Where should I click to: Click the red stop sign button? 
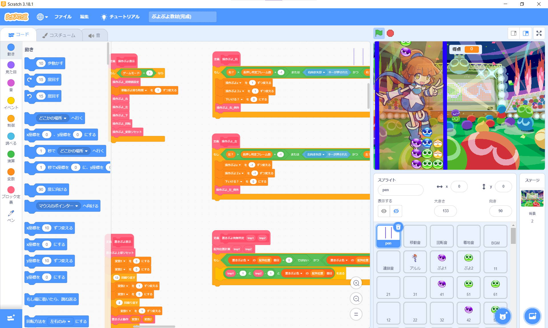click(390, 33)
